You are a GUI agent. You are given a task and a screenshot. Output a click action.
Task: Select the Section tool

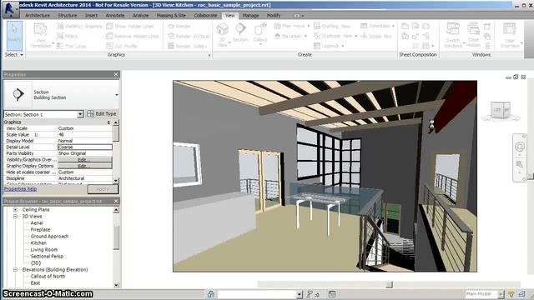tap(240, 32)
